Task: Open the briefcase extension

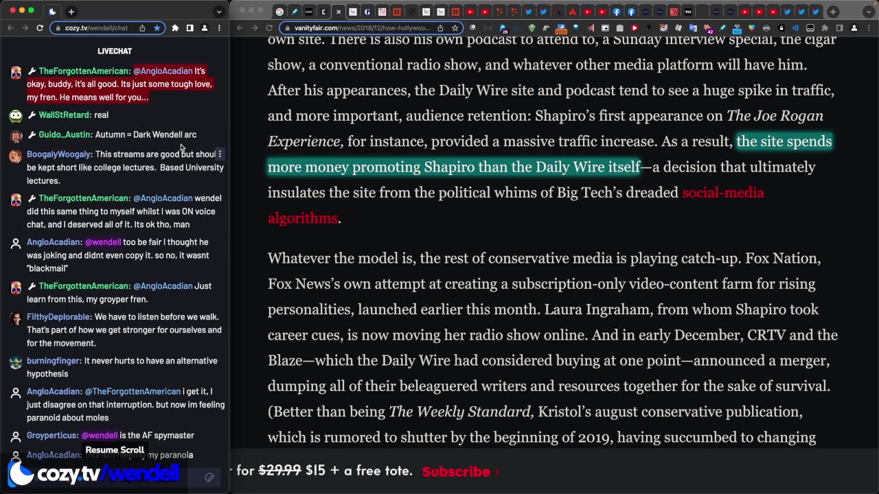Action: pos(619,28)
